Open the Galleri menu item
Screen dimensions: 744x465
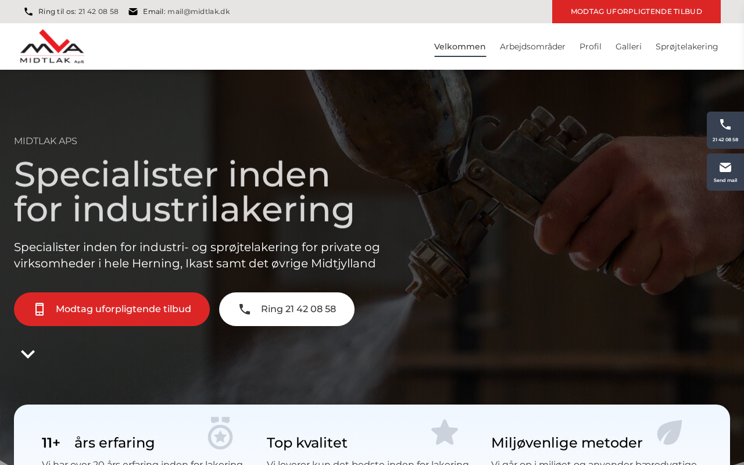628,46
